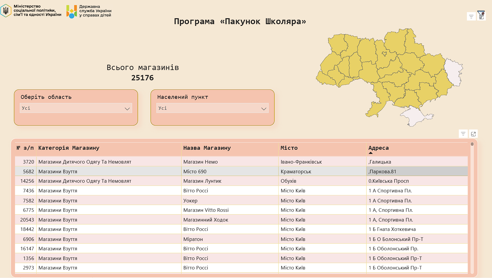The height and width of the screenshot is (278, 492).
Task: Click the table vertical scrollbar thumb
Action: point(472,144)
